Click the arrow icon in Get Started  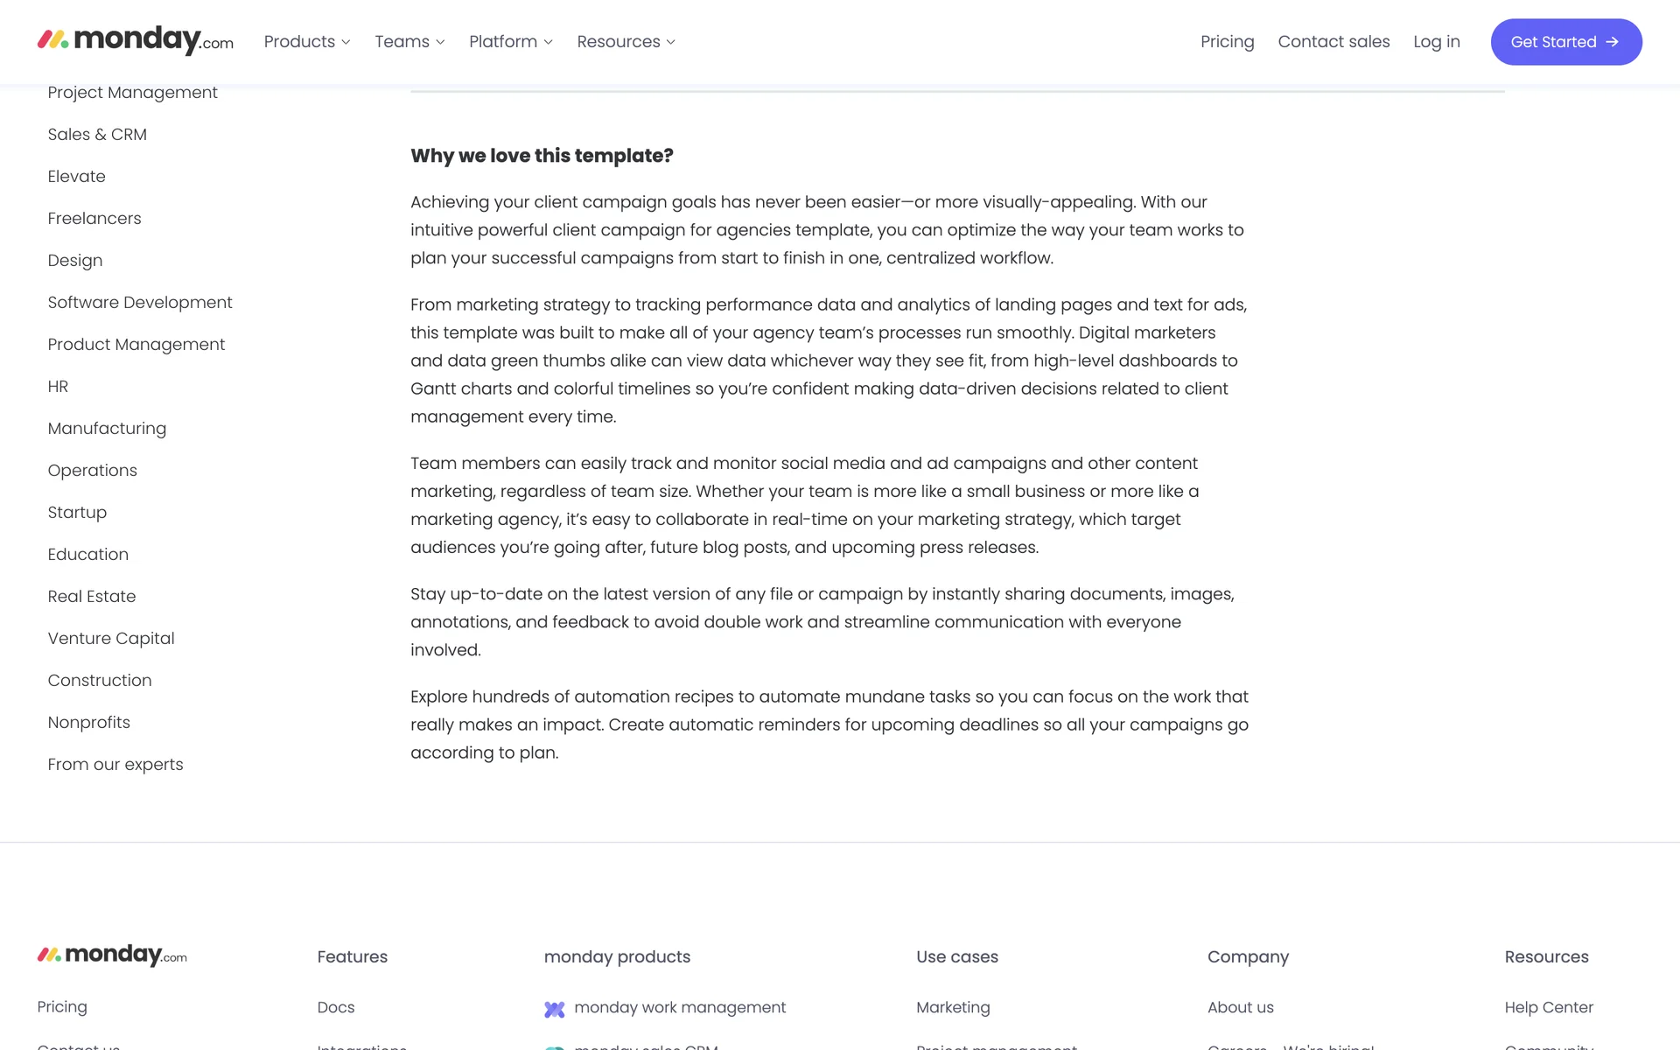coord(1613,42)
